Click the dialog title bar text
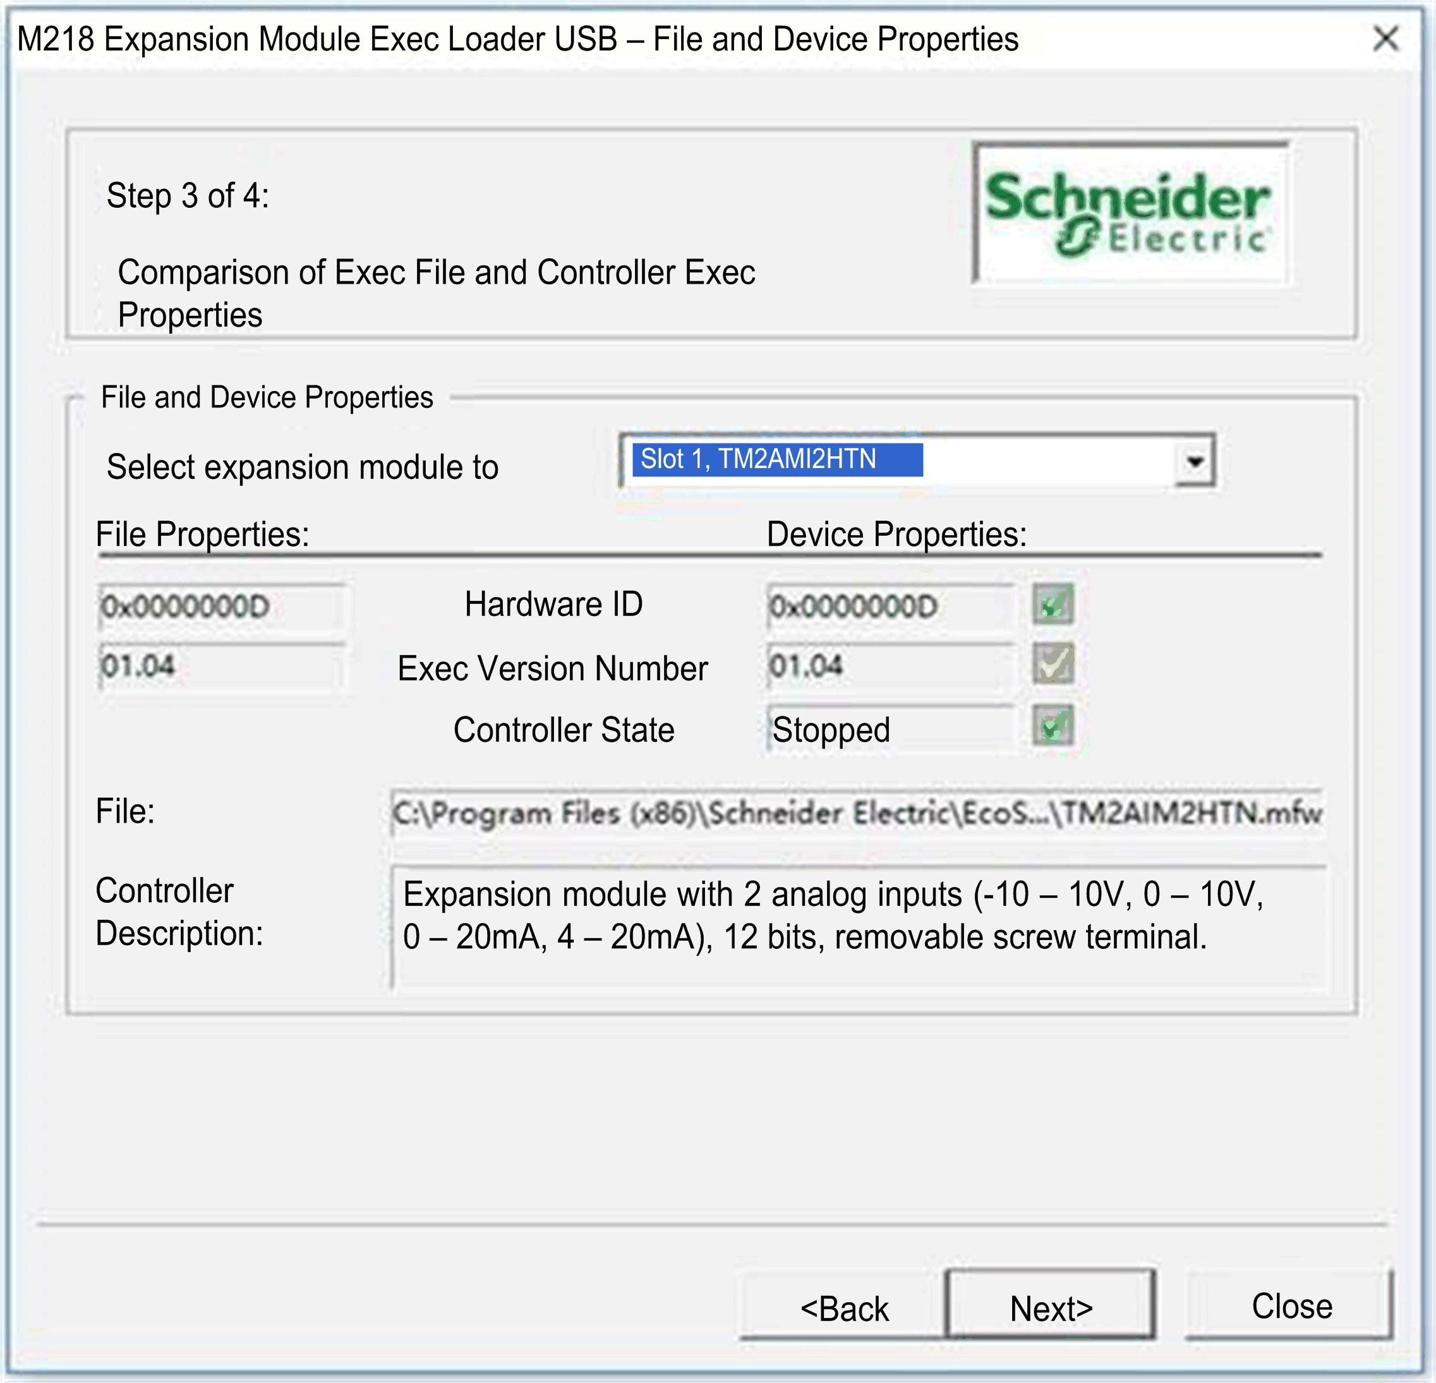The height and width of the screenshot is (1383, 1436). click(x=517, y=40)
